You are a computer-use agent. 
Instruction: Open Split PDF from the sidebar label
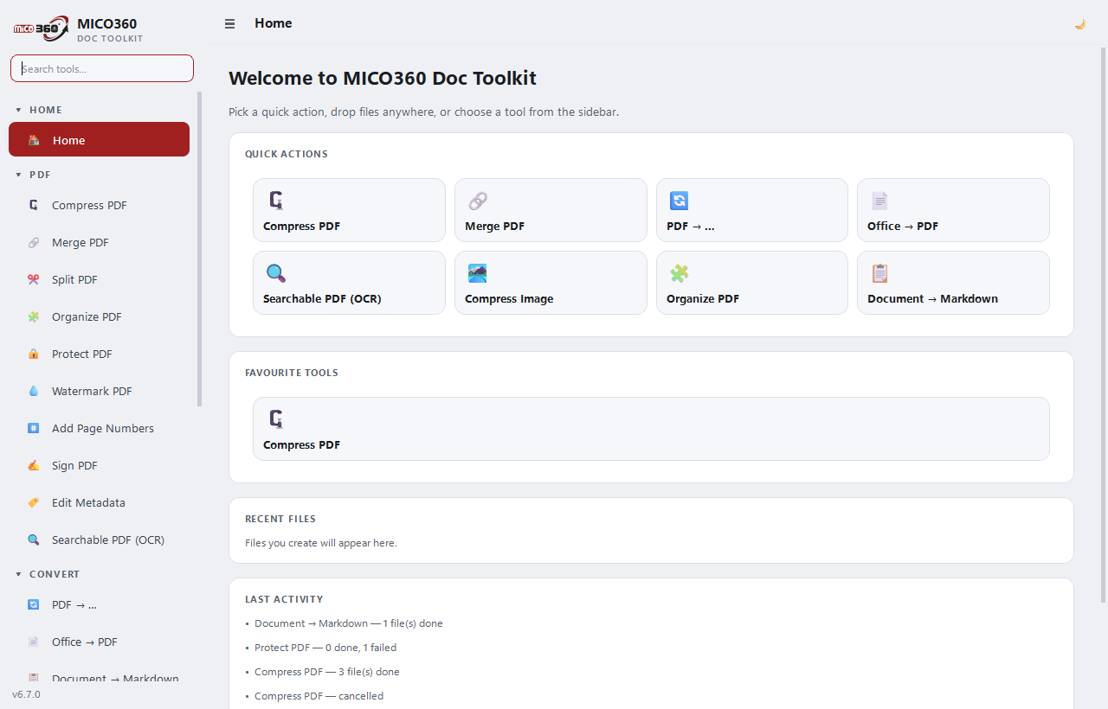(x=74, y=279)
